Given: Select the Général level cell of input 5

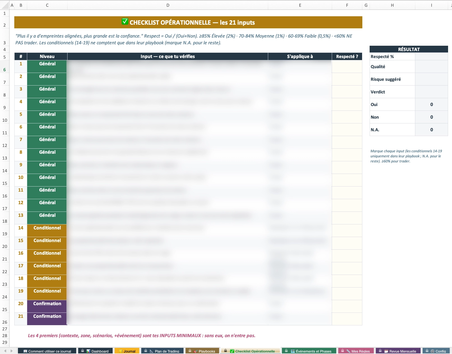Looking at the screenshot, I should [x=47, y=117].
